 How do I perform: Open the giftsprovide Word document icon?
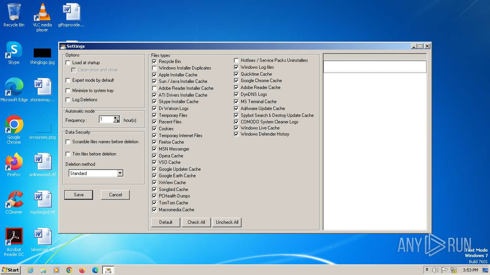tap(71, 15)
